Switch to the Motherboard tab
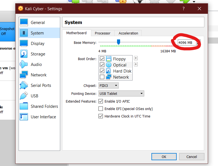Screen dimensions: 218x166 pos(76,33)
